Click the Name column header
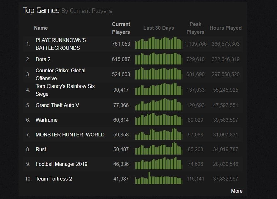 (x=41, y=28)
